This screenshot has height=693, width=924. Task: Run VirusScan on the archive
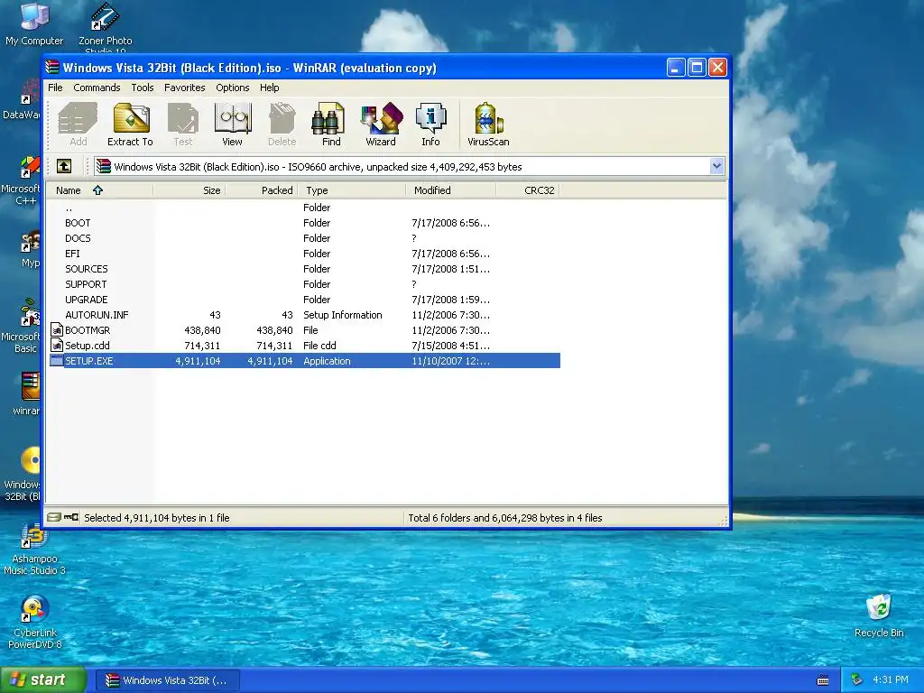click(488, 125)
